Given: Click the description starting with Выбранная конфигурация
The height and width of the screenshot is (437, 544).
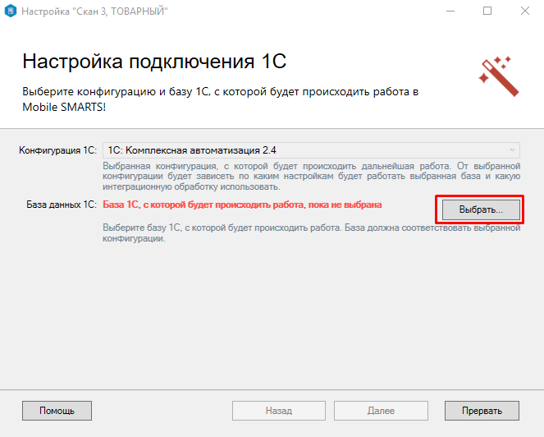Looking at the screenshot, I should (311, 176).
